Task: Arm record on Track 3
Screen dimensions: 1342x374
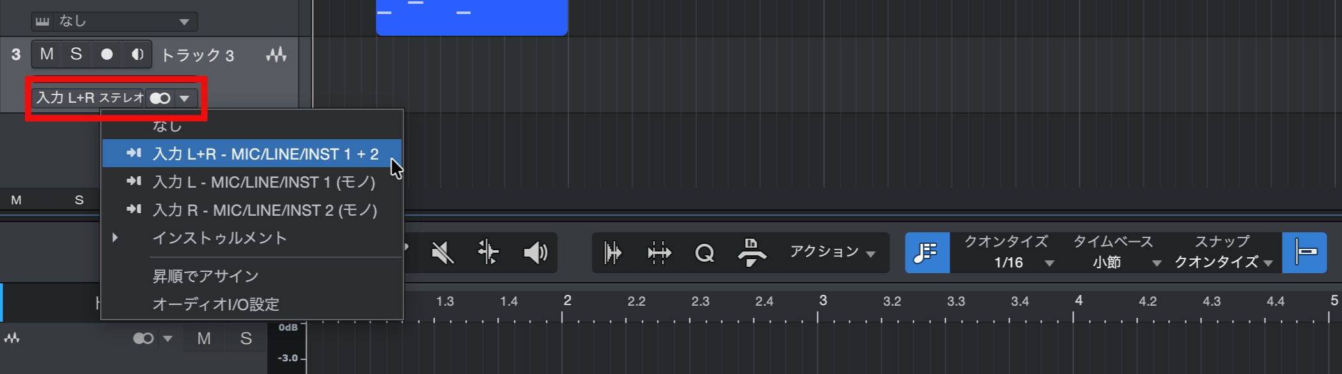Action: click(x=107, y=54)
